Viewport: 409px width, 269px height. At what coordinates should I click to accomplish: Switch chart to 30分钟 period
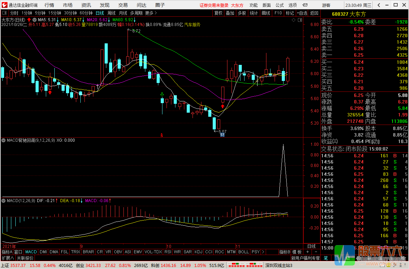tap(70, 13)
